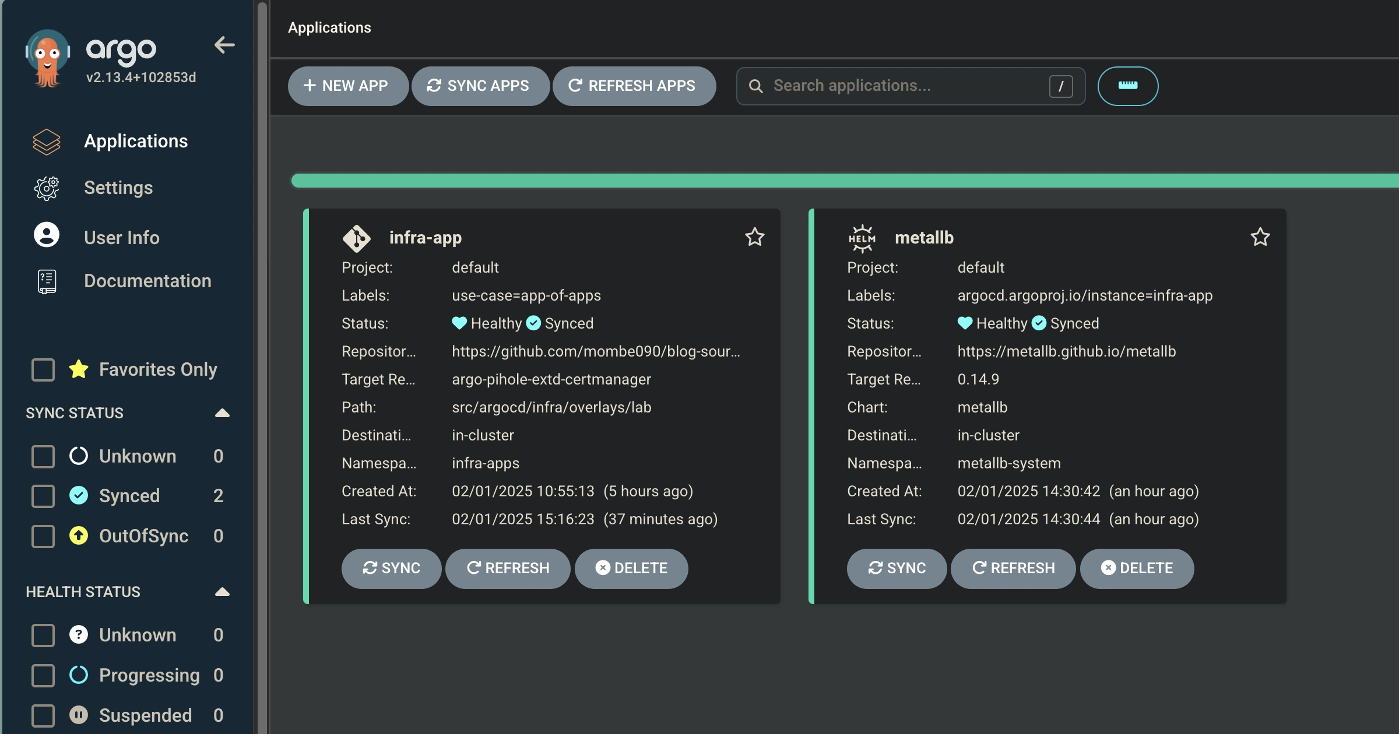Image resolution: width=1399 pixels, height=734 pixels.
Task: Enable the Favorites Only checkbox
Action: click(x=43, y=369)
